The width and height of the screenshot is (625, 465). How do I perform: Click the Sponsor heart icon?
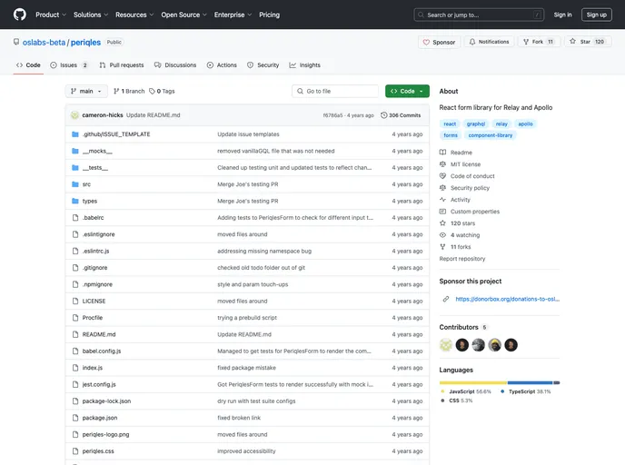(426, 43)
